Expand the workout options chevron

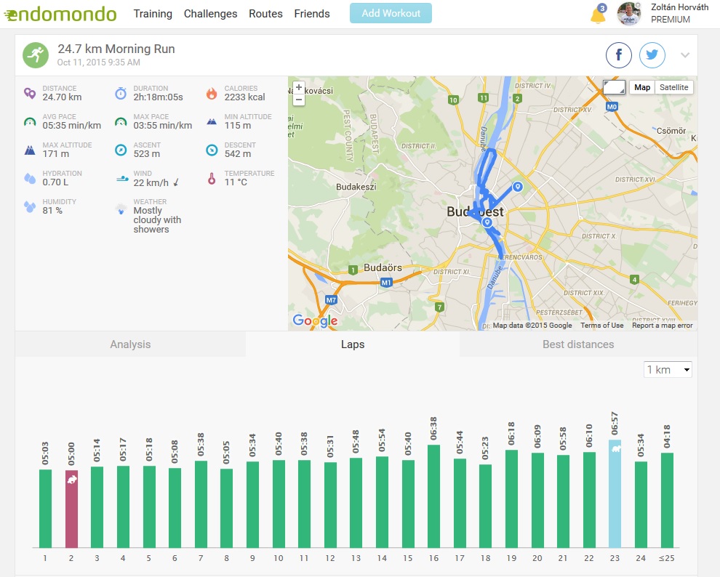click(x=685, y=55)
